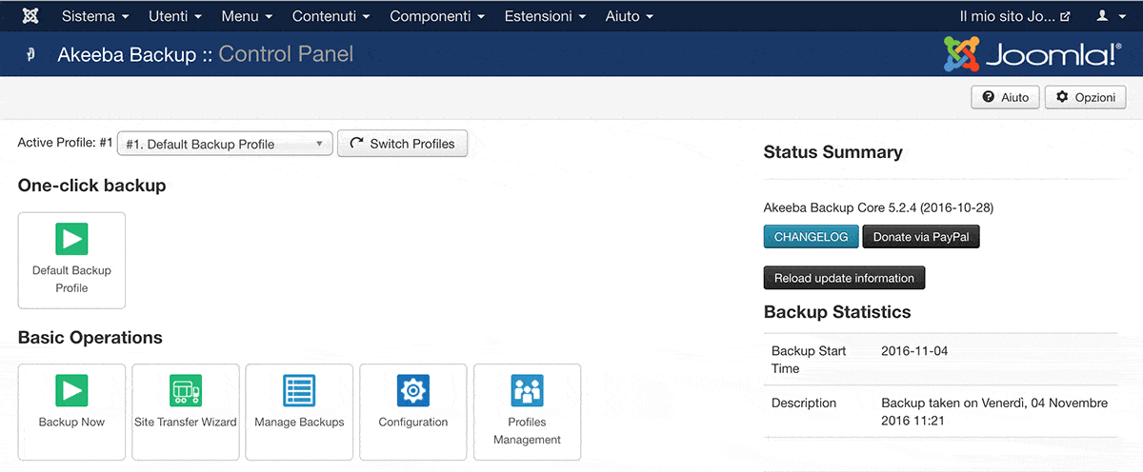The image size is (1143, 472).
Task: Click the One-click backup heading
Action: pos(91,186)
